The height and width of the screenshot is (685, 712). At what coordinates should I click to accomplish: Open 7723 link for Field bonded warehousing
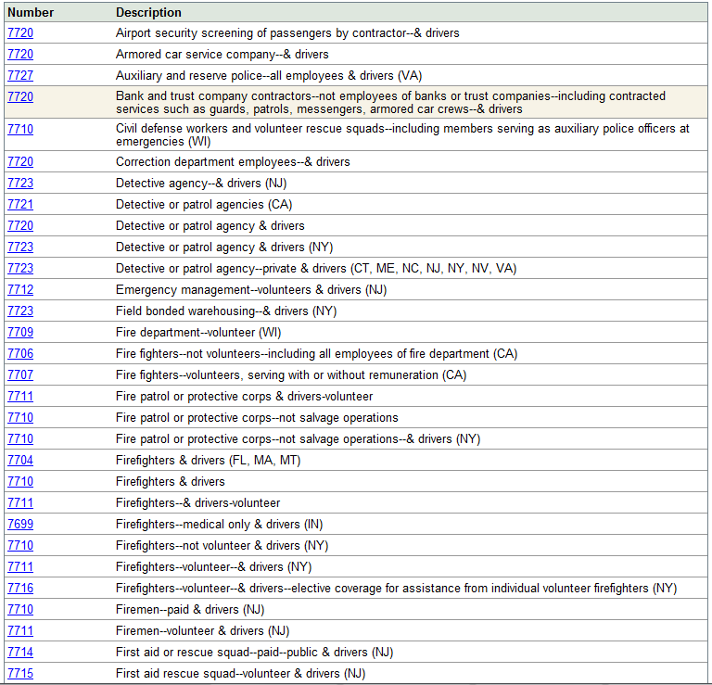pyautogui.click(x=20, y=311)
